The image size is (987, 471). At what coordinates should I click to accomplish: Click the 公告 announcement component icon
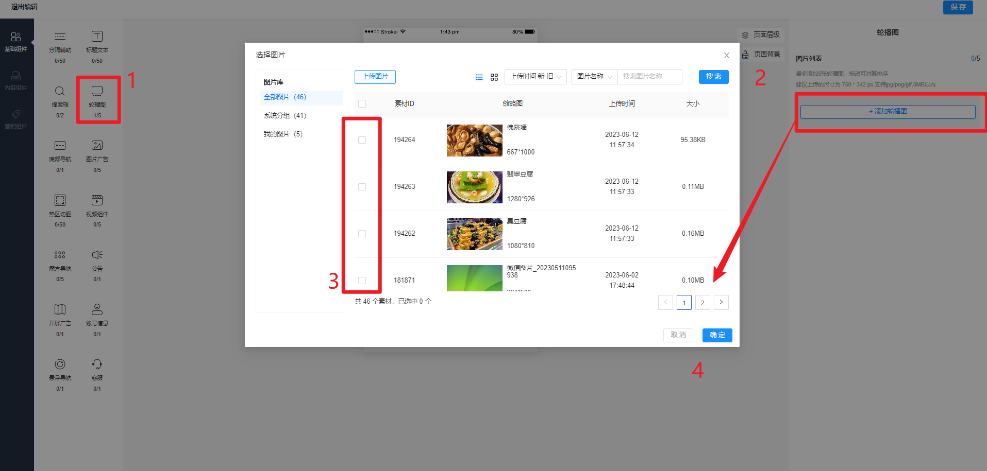point(97,255)
